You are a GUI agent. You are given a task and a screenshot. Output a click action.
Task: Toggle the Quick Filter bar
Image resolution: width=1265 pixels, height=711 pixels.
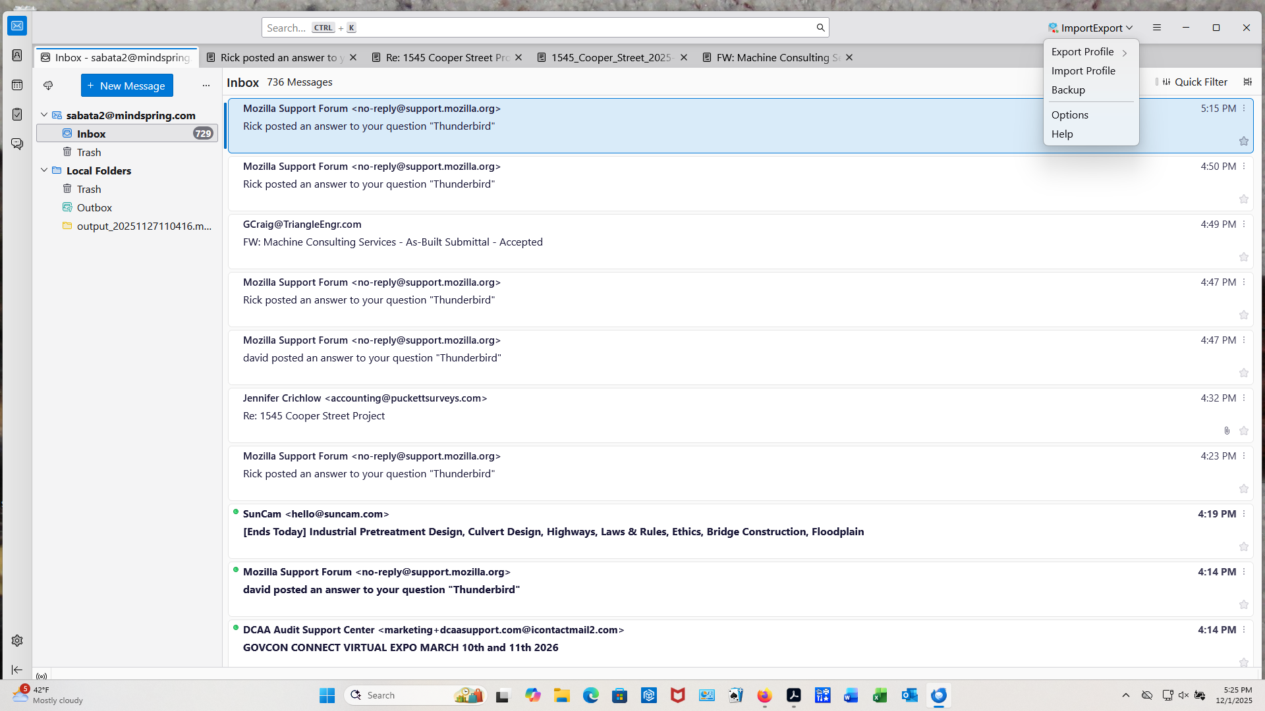pyautogui.click(x=1194, y=82)
